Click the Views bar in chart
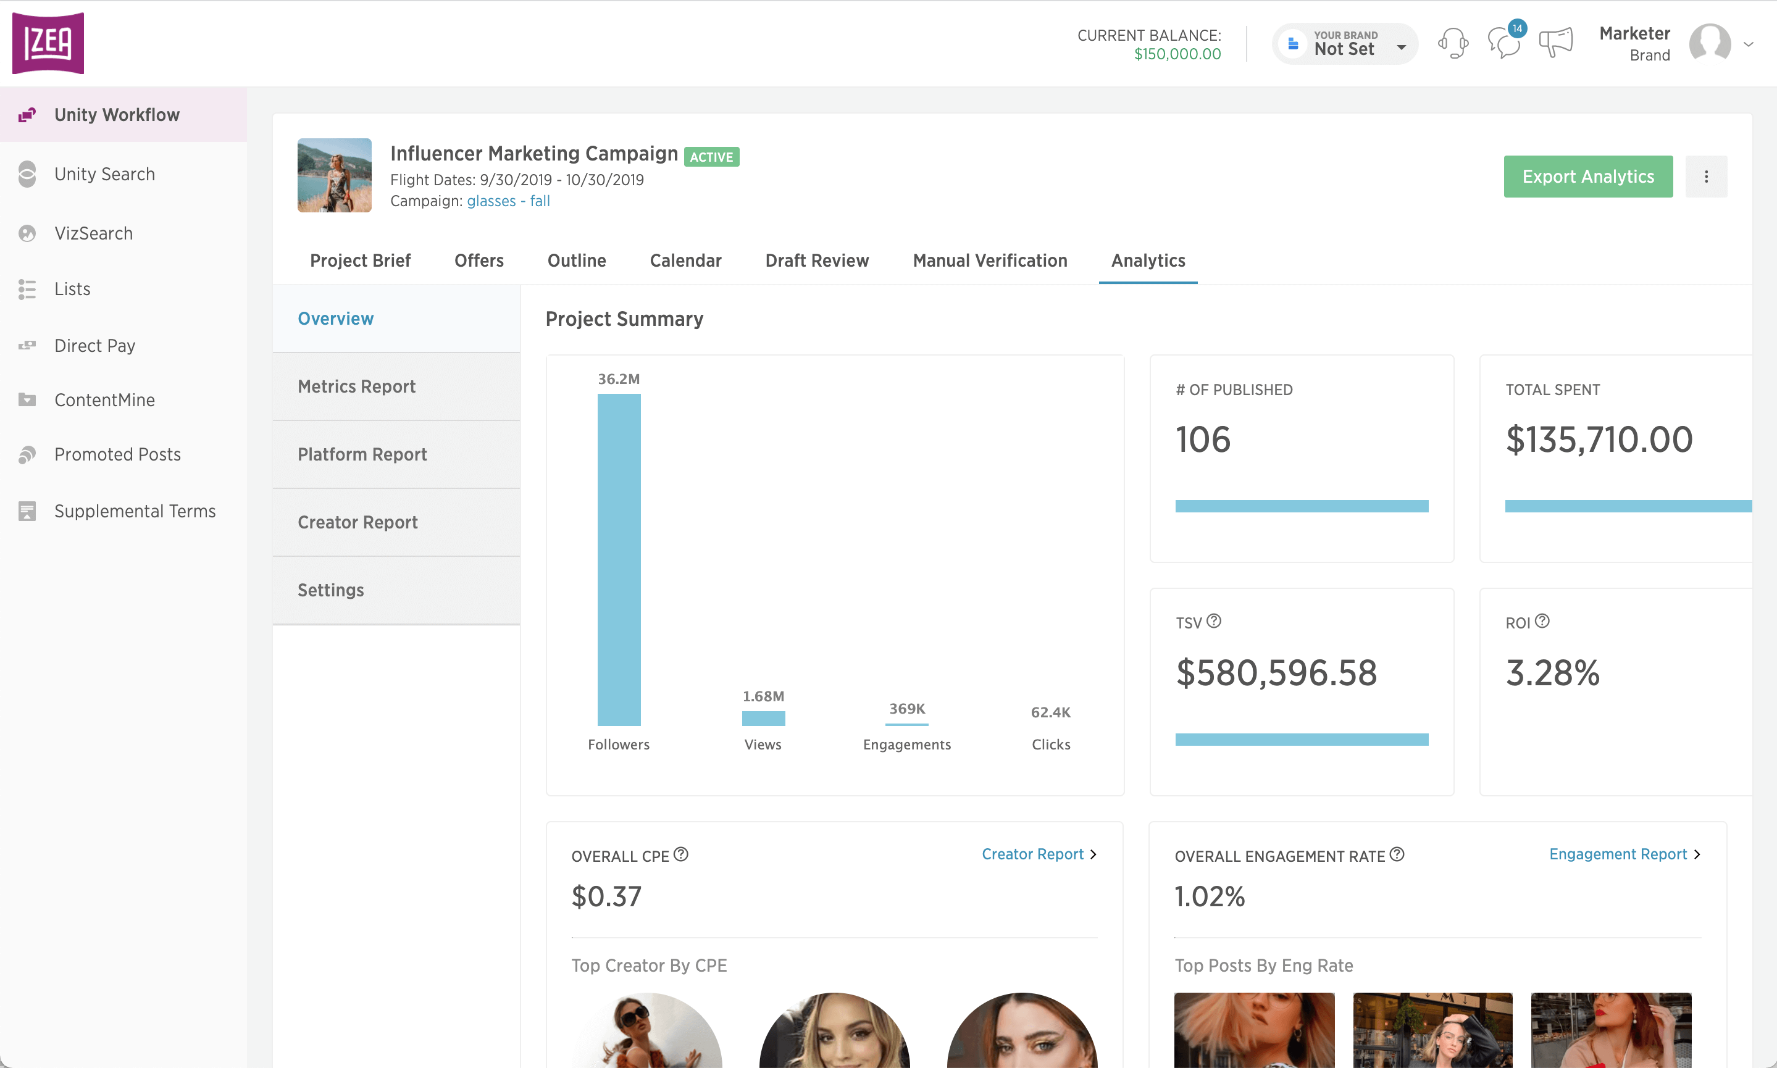 (763, 718)
